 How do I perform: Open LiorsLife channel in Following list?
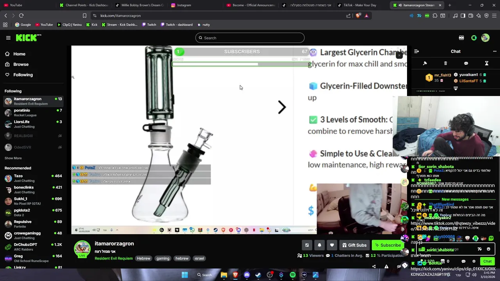tap(33, 124)
